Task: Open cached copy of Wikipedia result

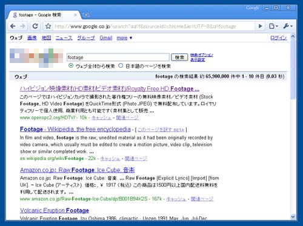Action: [x=110, y=159]
